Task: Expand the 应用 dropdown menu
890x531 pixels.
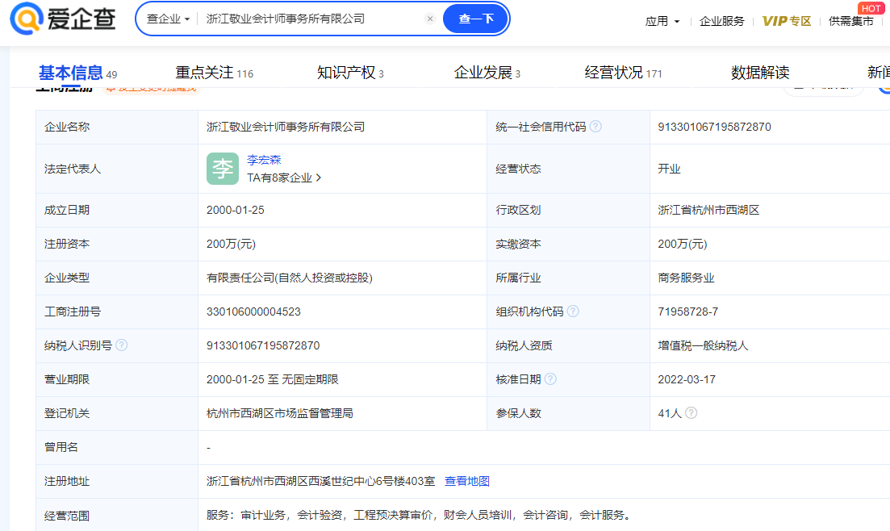Action: 662,21
